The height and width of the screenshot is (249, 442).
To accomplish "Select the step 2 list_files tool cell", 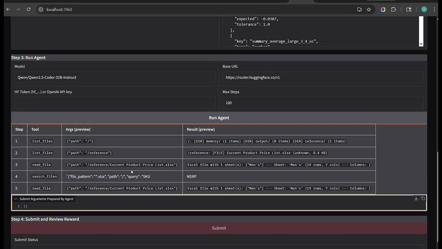I will 45,153.
